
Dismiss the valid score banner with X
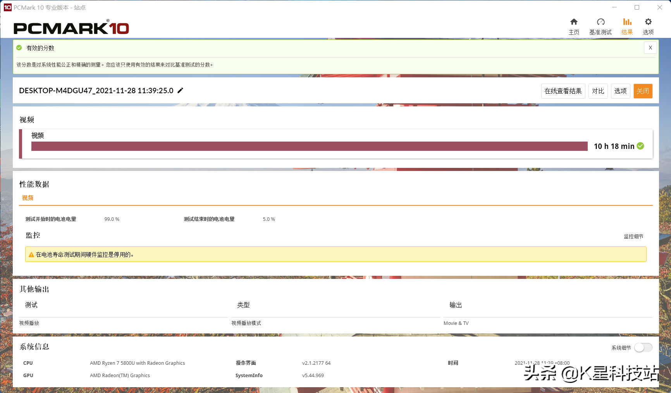click(650, 48)
